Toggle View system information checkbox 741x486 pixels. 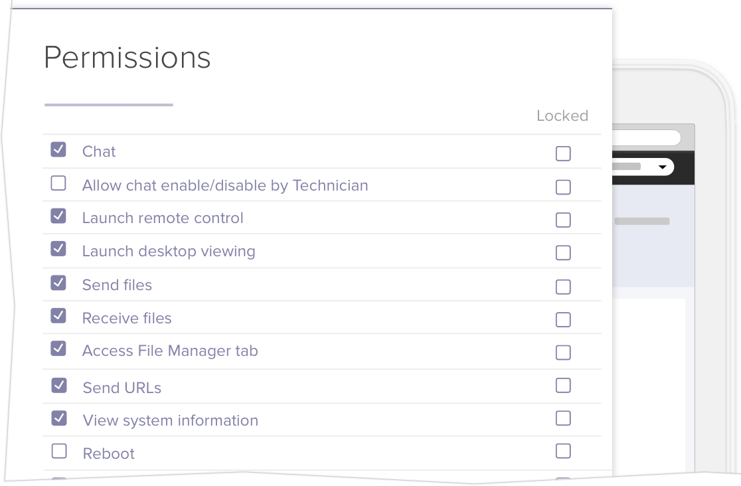click(x=59, y=418)
